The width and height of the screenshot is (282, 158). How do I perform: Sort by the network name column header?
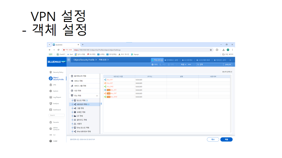[x=119, y=76]
